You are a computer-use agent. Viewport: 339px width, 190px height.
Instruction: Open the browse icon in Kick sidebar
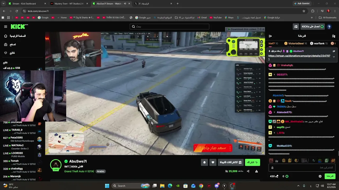[x=6, y=45]
